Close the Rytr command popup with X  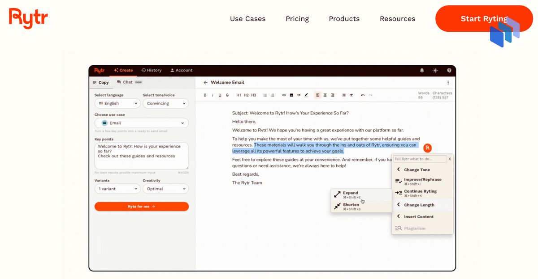pyautogui.click(x=450, y=159)
